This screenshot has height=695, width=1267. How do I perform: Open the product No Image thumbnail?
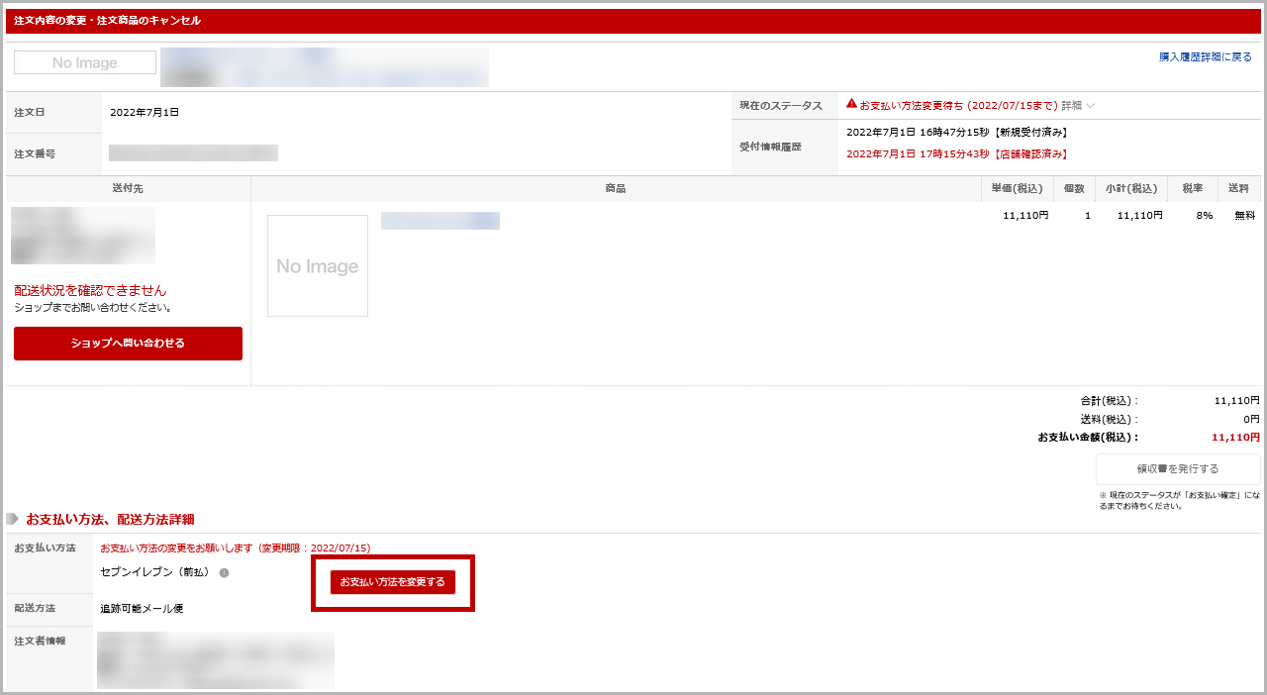point(318,266)
